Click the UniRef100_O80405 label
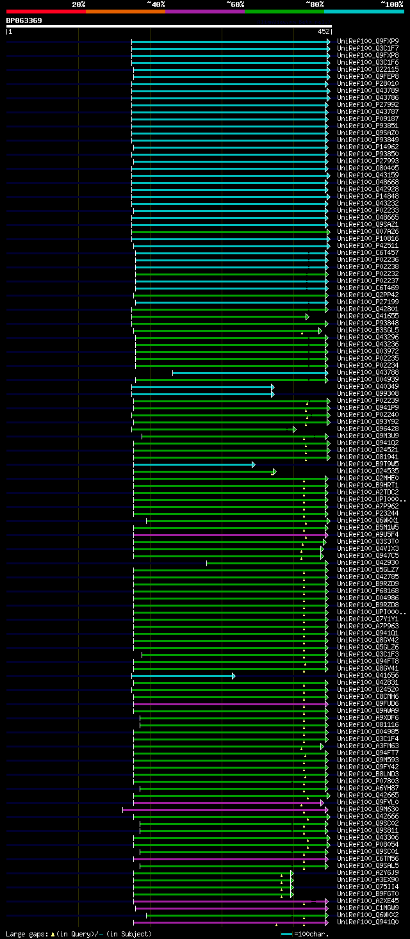410x939 pixels. click(x=368, y=168)
